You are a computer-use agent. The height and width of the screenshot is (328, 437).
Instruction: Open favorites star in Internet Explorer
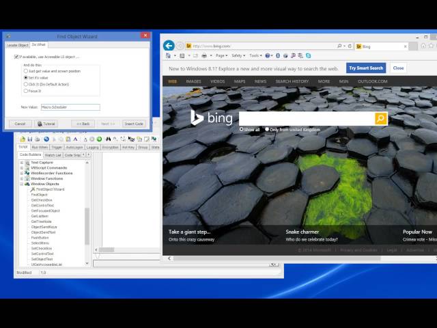(431, 46)
